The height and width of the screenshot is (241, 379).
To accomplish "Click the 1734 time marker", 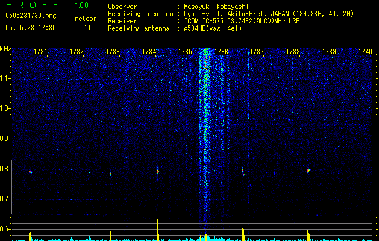I will 149,52.
